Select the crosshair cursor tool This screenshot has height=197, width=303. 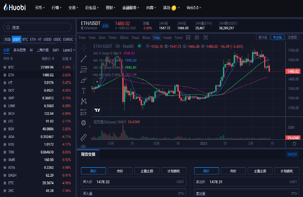coord(84,48)
